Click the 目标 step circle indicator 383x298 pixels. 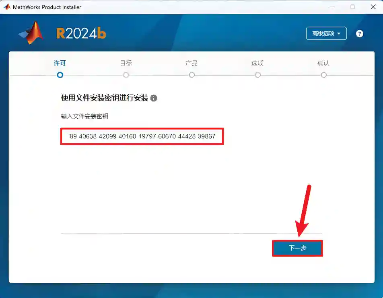[126, 75]
